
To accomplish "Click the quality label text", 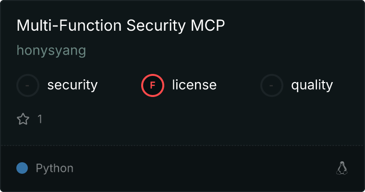I will (312, 85).
